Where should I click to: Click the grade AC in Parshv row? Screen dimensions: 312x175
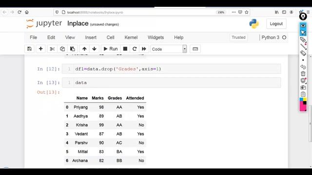(119, 142)
